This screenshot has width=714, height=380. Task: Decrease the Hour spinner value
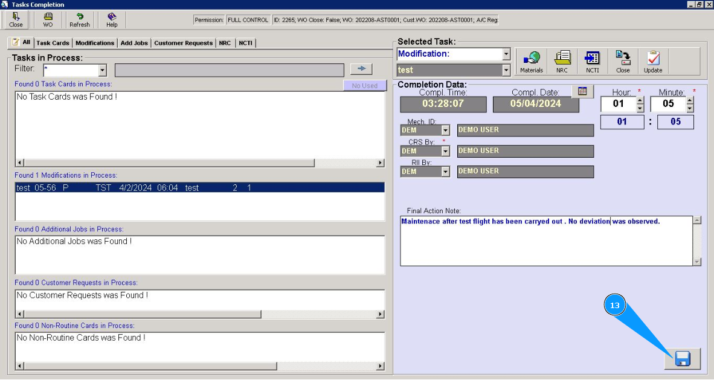pos(640,108)
